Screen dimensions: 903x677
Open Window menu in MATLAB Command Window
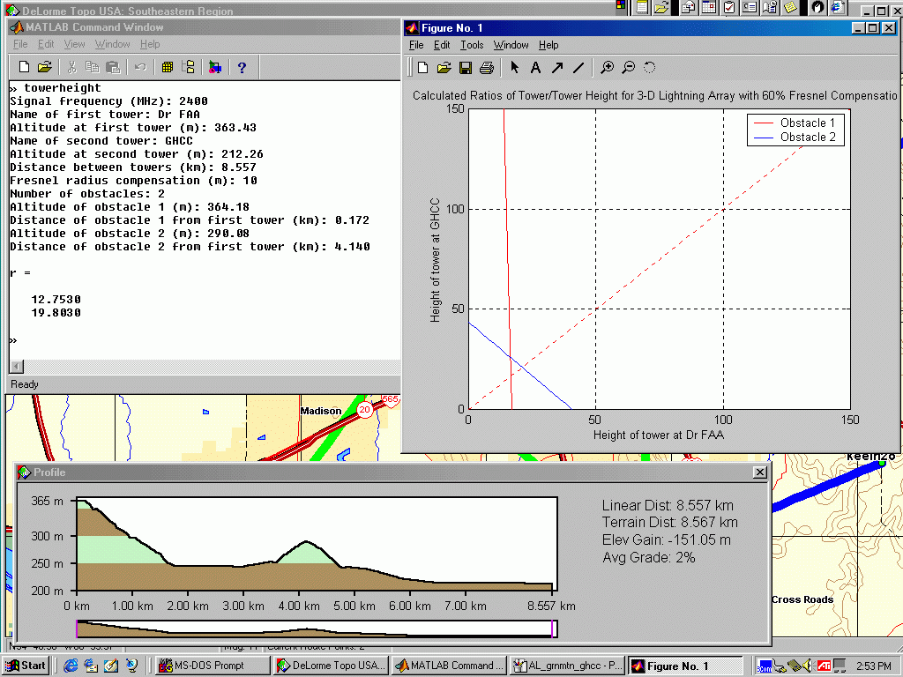pyautogui.click(x=112, y=44)
